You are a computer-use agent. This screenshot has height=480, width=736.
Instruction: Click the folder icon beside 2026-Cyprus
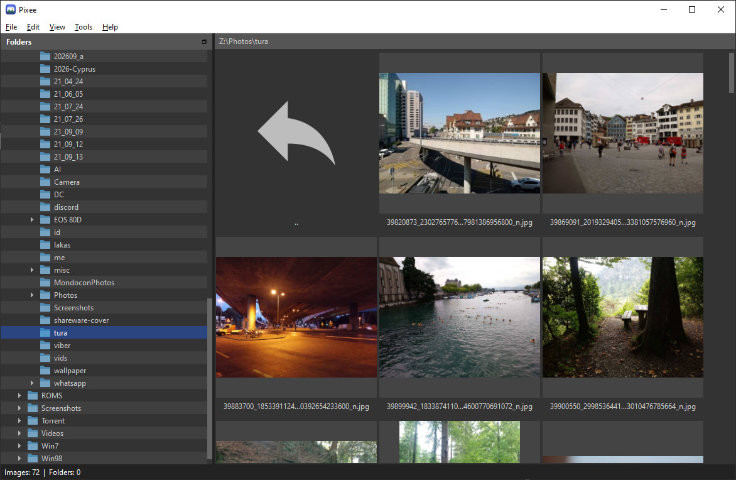[45, 69]
